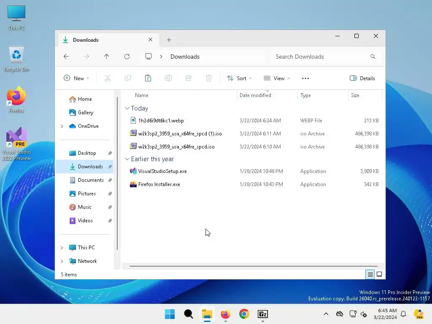This screenshot has width=432, height=324.
Task: Refresh the Downloads folder
Action: pyautogui.click(x=127, y=57)
